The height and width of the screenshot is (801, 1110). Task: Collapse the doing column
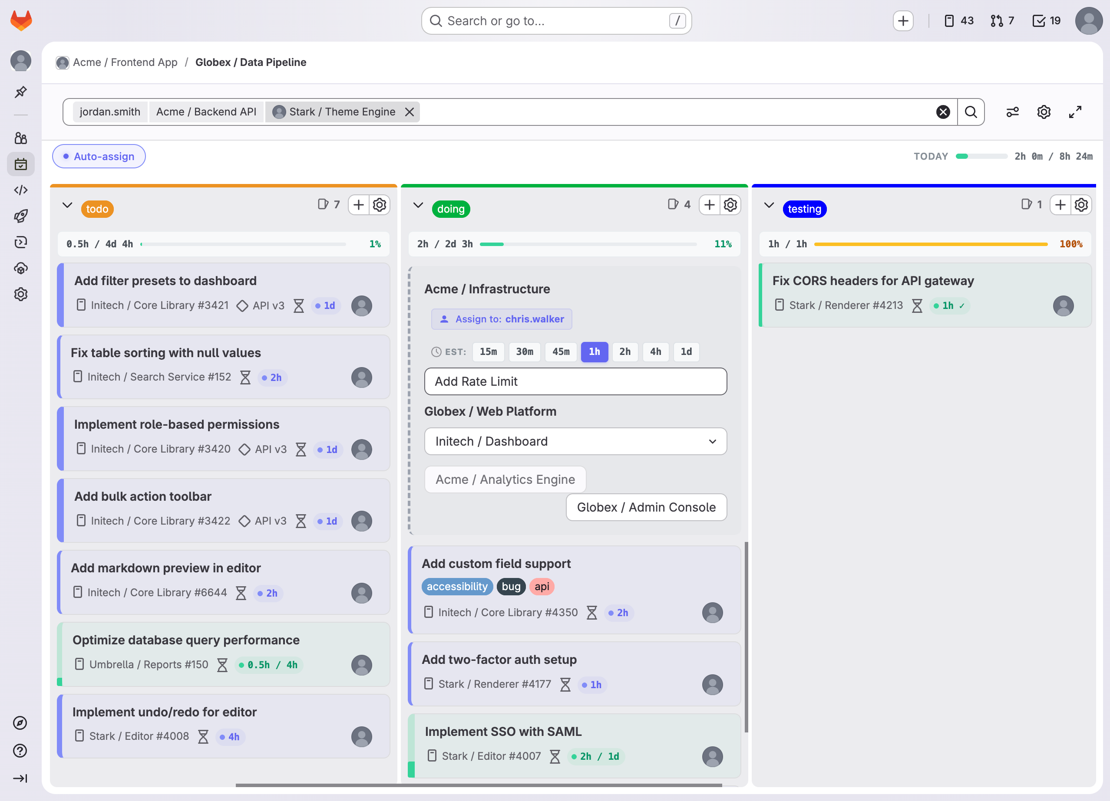(419, 205)
